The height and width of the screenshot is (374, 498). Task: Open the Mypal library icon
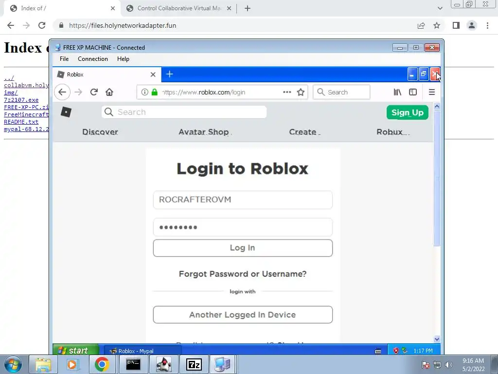click(397, 92)
